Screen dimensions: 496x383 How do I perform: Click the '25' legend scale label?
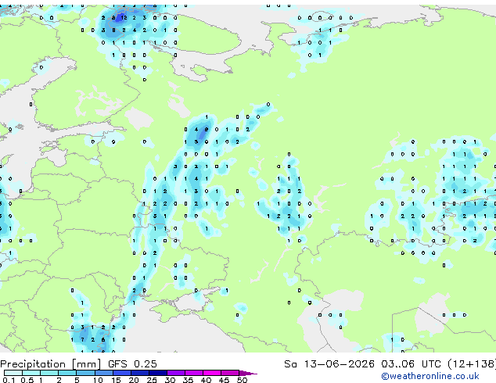152,380
